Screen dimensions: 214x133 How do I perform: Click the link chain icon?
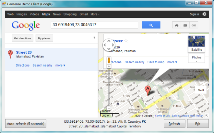pyautogui.click(x=194, y=25)
